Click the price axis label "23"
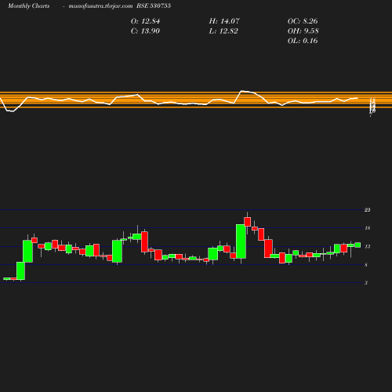The image size is (392, 392). (x=367, y=210)
